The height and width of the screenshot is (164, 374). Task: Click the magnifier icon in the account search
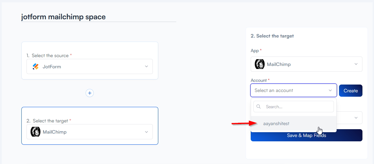coord(259,107)
